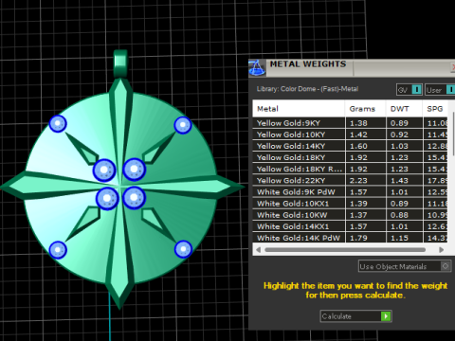
Task: Click the horizontal scrollbar left arrow
Action: pyautogui.click(x=258, y=250)
